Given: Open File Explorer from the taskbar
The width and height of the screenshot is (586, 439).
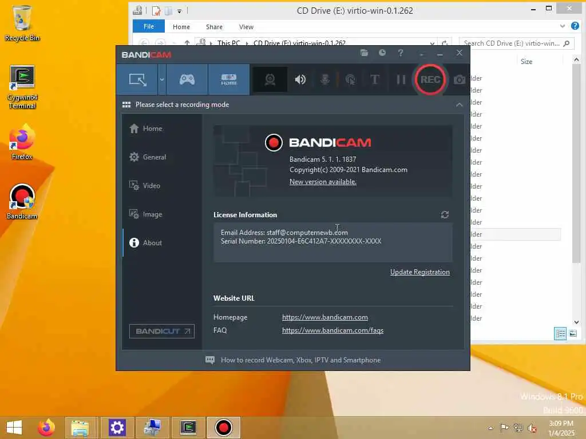Looking at the screenshot, I should [80, 428].
